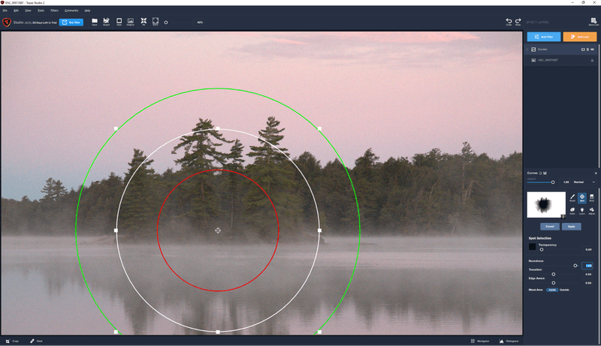Click the lock icon on the base image layer
Screen dimensions: 601x346
click(x=592, y=60)
